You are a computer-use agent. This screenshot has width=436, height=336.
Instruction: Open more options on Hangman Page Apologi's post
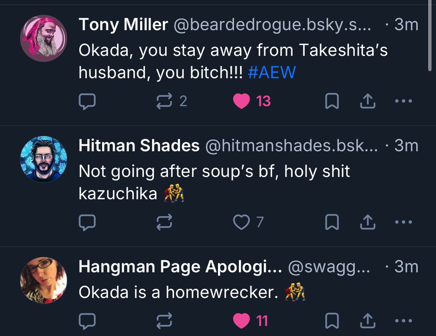(403, 320)
